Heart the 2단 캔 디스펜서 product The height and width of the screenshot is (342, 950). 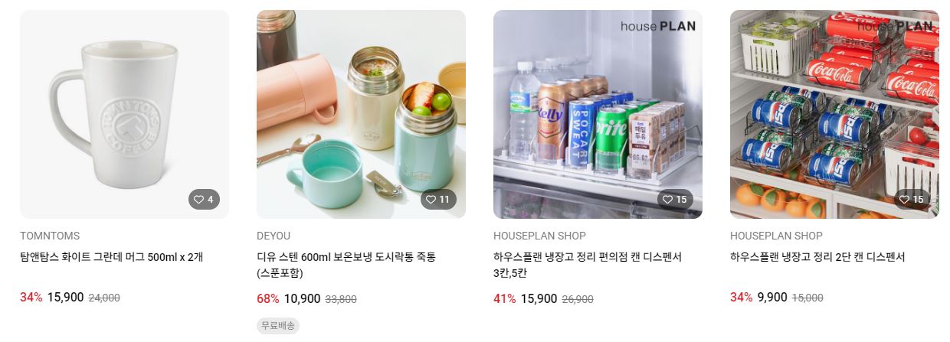(912, 200)
